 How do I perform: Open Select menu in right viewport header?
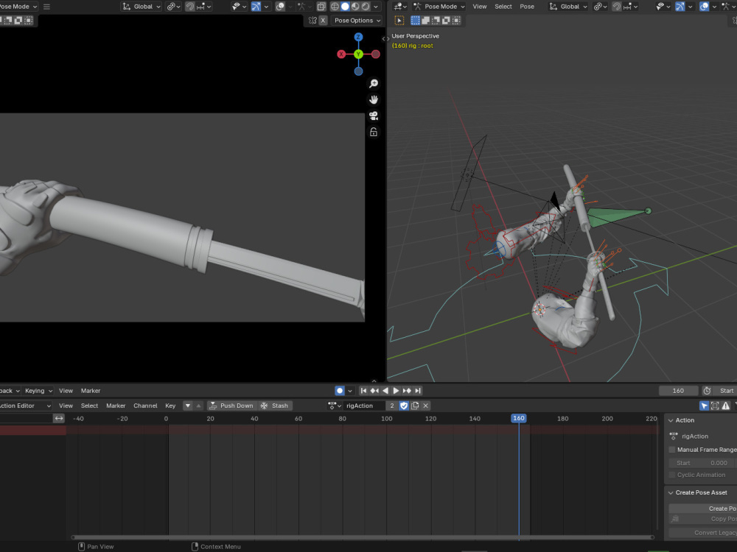click(x=503, y=7)
